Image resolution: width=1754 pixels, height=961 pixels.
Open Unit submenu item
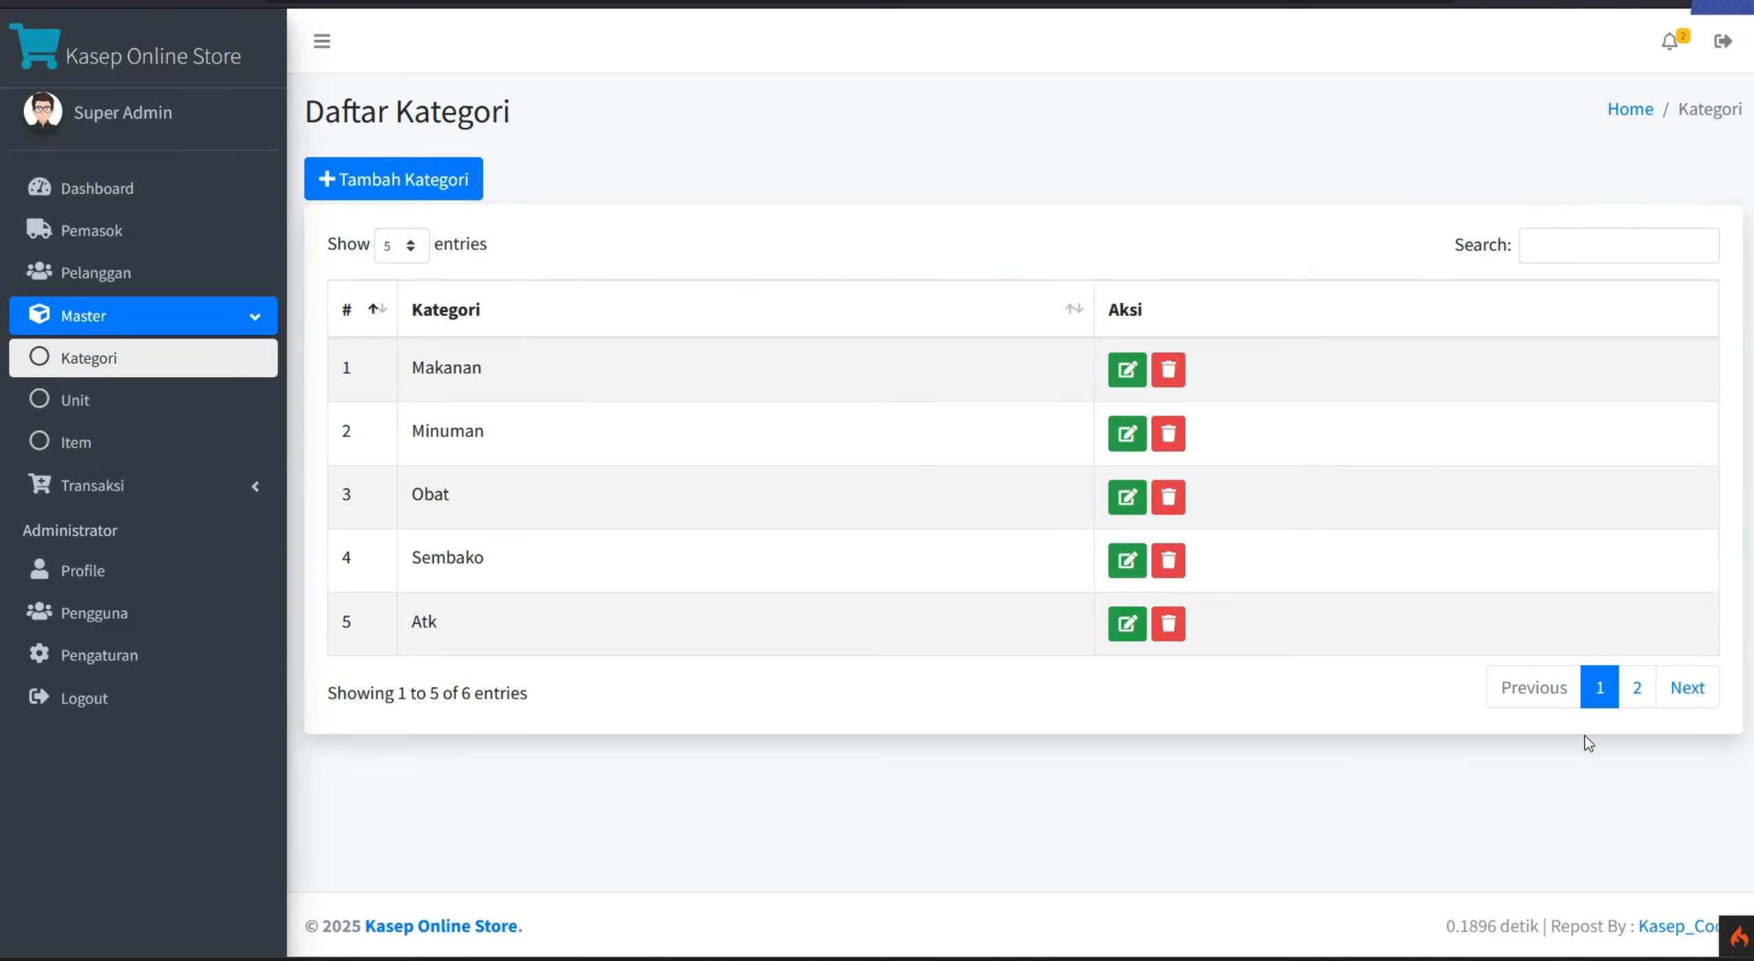point(143,400)
